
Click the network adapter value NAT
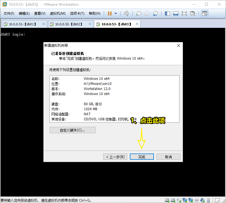pos(87,114)
